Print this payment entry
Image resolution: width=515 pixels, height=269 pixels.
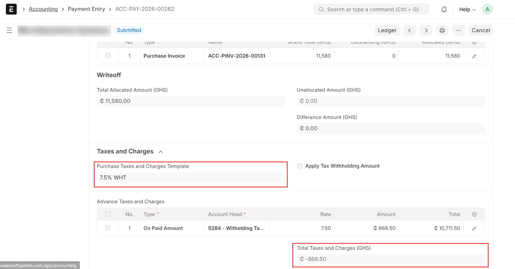click(442, 30)
